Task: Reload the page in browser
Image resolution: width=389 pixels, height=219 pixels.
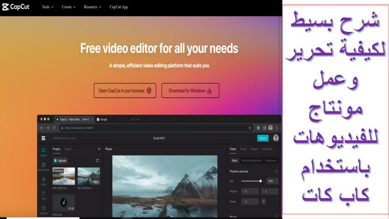Action: tap(54, 128)
